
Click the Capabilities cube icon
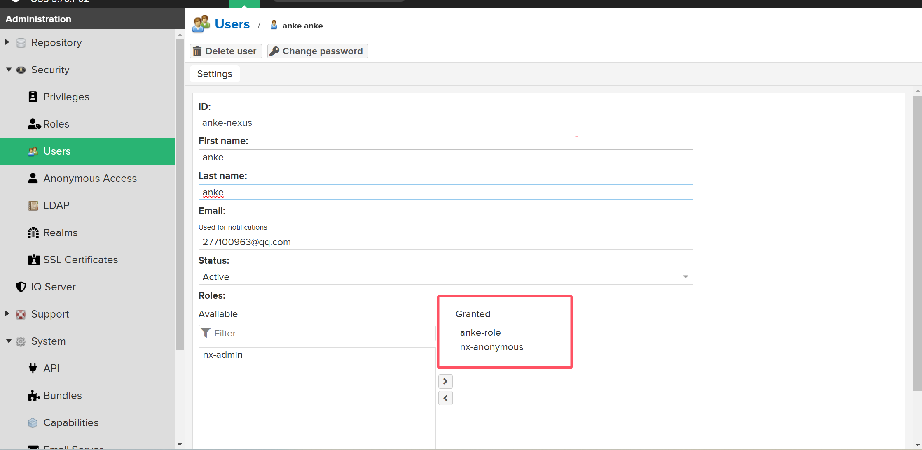pyautogui.click(x=33, y=423)
